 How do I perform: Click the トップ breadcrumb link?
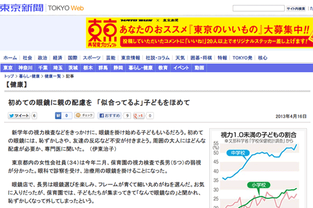click(9, 76)
